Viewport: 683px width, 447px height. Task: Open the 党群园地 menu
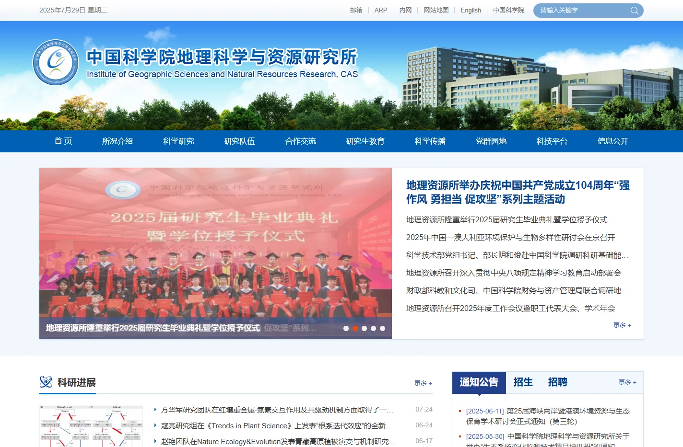click(x=491, y=141)
